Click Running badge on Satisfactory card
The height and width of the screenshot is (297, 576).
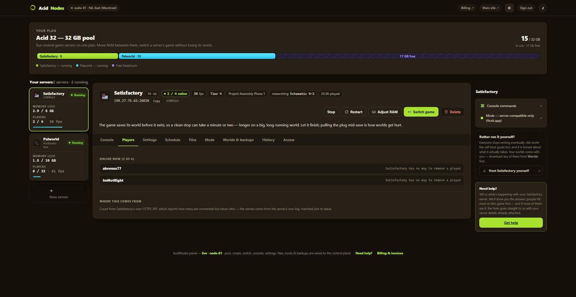pos(78,95)
